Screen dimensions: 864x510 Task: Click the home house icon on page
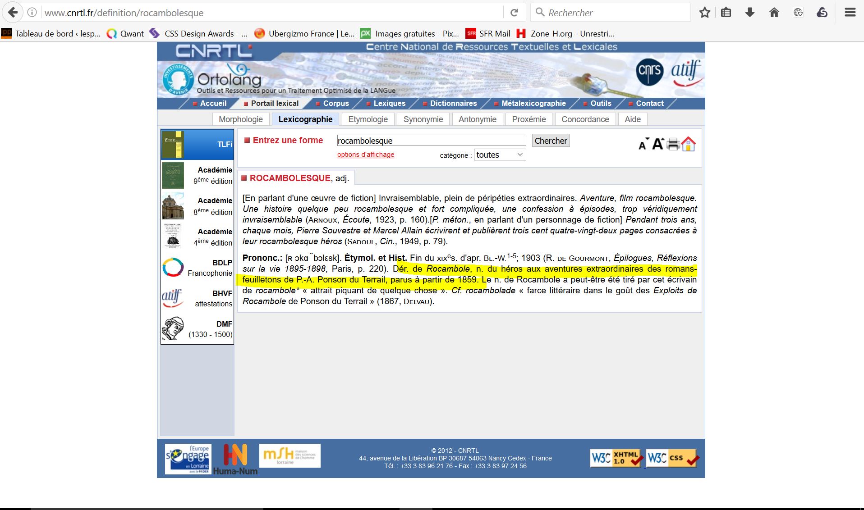pos(688,144)
